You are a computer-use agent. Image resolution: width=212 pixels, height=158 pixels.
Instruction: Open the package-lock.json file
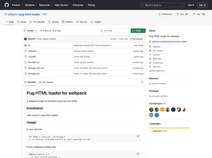[36, 68]
